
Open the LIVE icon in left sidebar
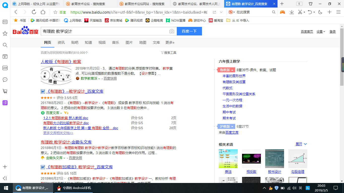5,68
